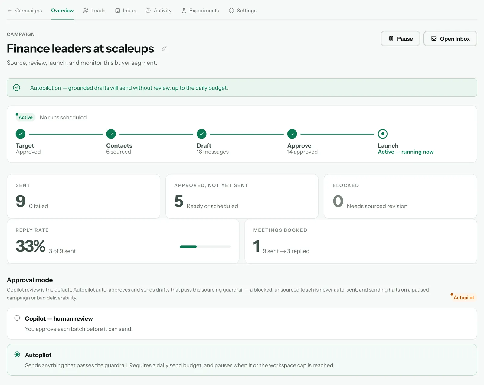This screenshot has height=385, width=484.
Task: Open the Experiments tab
Action: coord(200,11)
